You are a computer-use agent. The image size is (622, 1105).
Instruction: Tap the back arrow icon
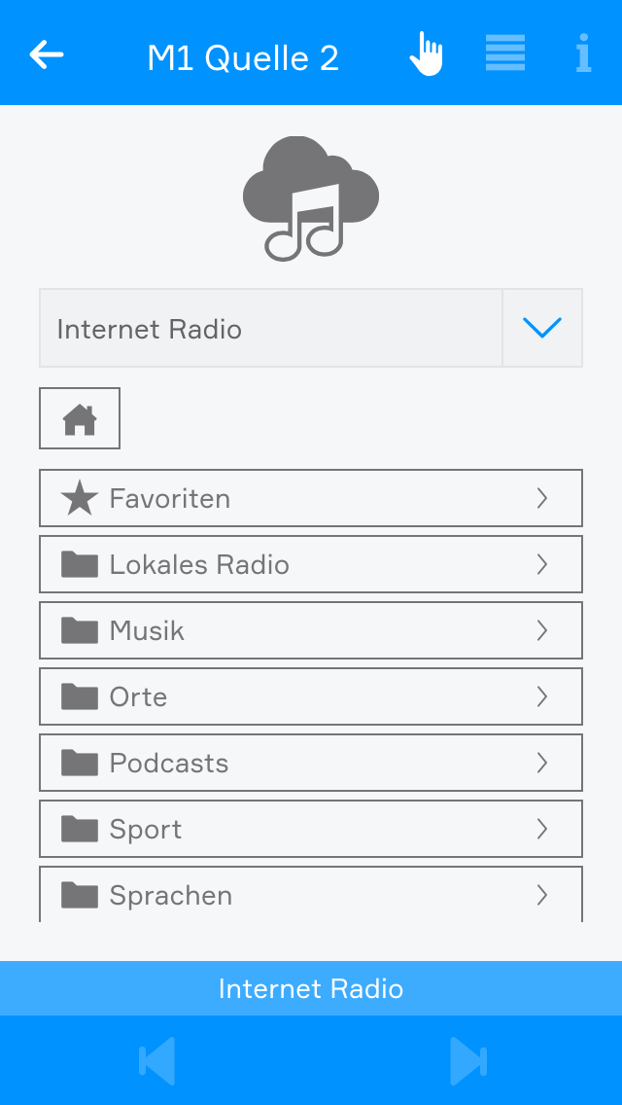[x=47, y=54]
